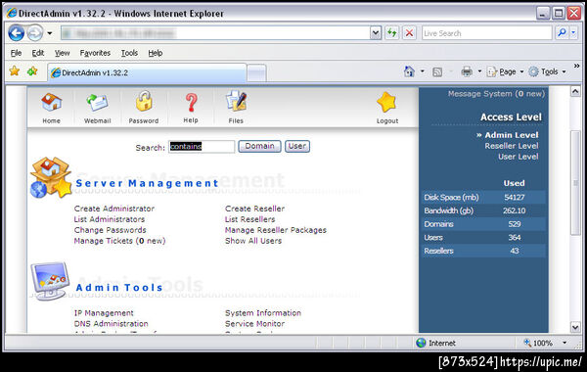Open the Home icon in DirectAdmin toolbar
Viewport: 587px width, 372px height.
51,102
